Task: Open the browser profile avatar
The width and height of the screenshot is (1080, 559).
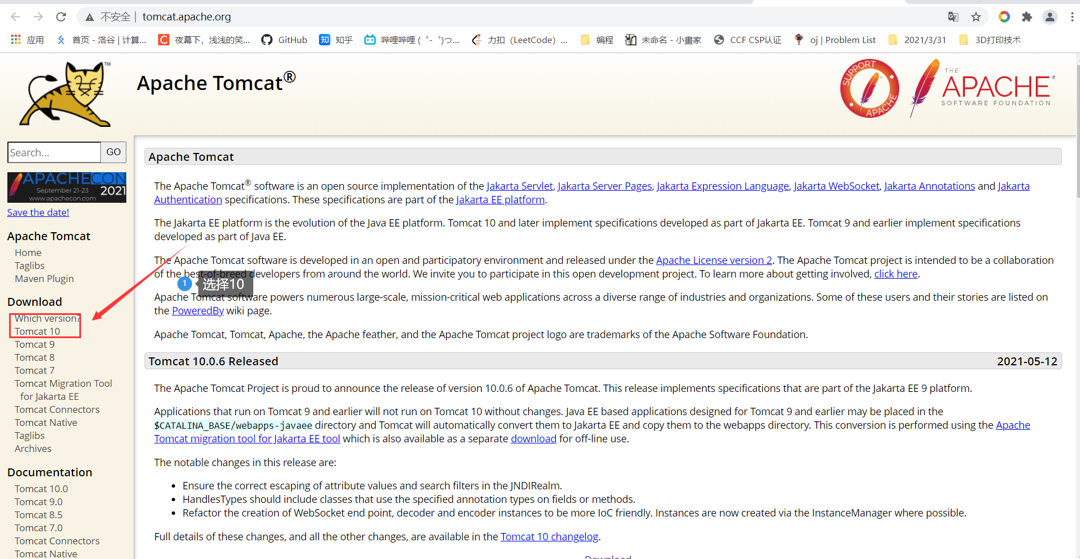Action: pyautogui.click(x=1049, y=16)
